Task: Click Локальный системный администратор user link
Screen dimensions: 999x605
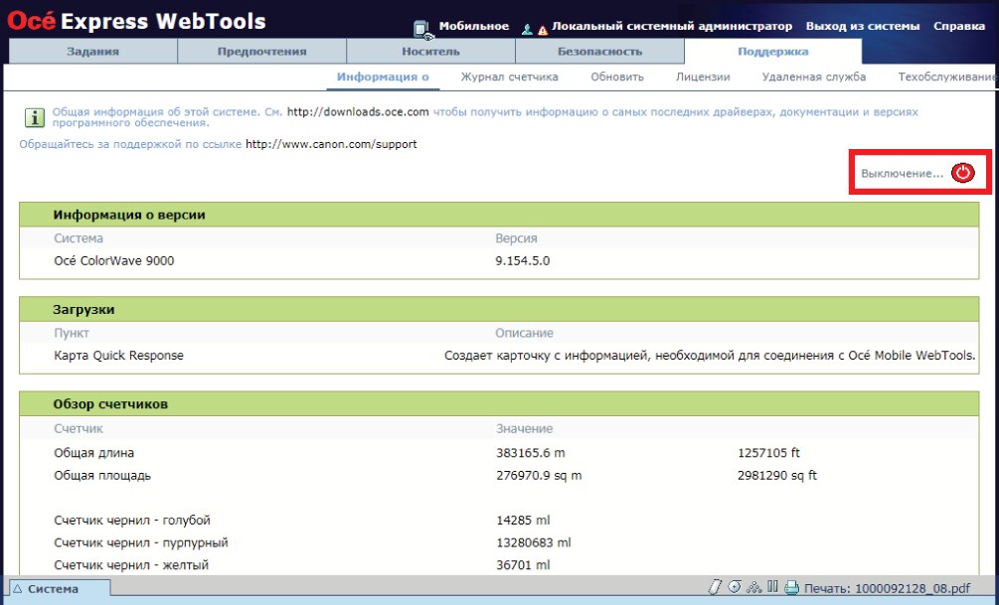Action: tap(672, 26)
